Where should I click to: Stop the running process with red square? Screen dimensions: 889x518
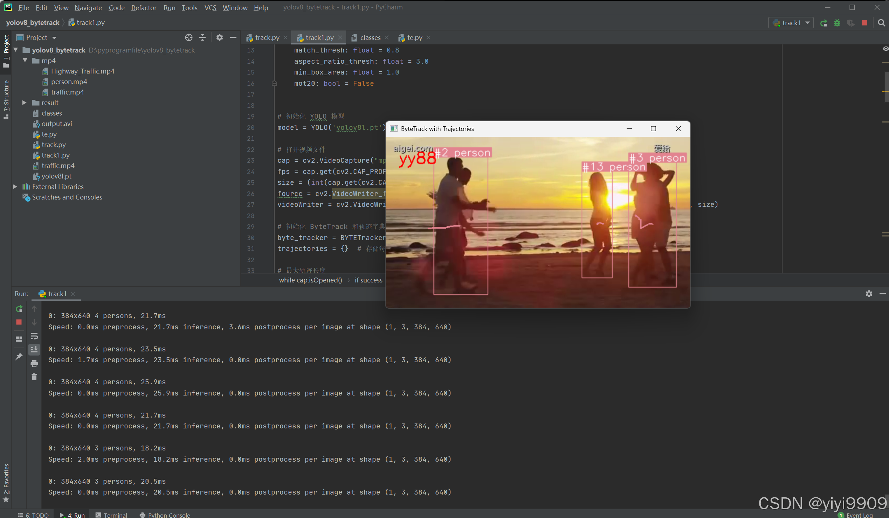(x=864, y=23)
